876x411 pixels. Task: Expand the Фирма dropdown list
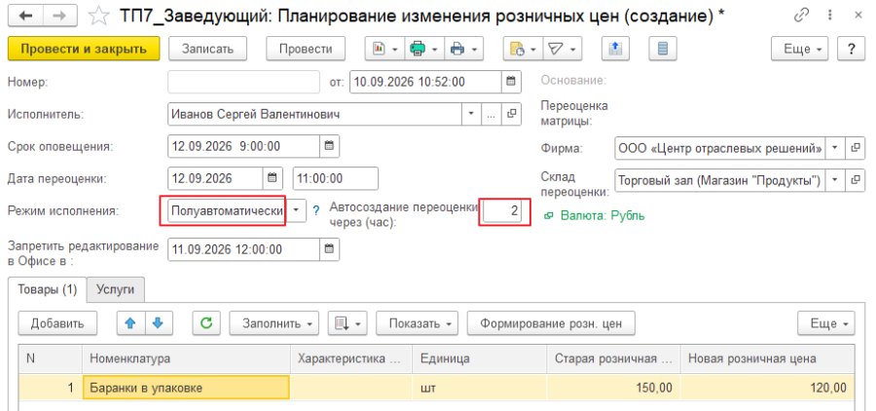click(835, 148)
